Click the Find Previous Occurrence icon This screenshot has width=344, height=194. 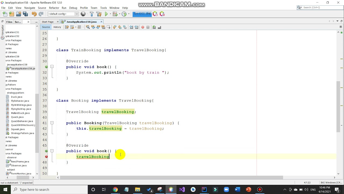(93, 27)
